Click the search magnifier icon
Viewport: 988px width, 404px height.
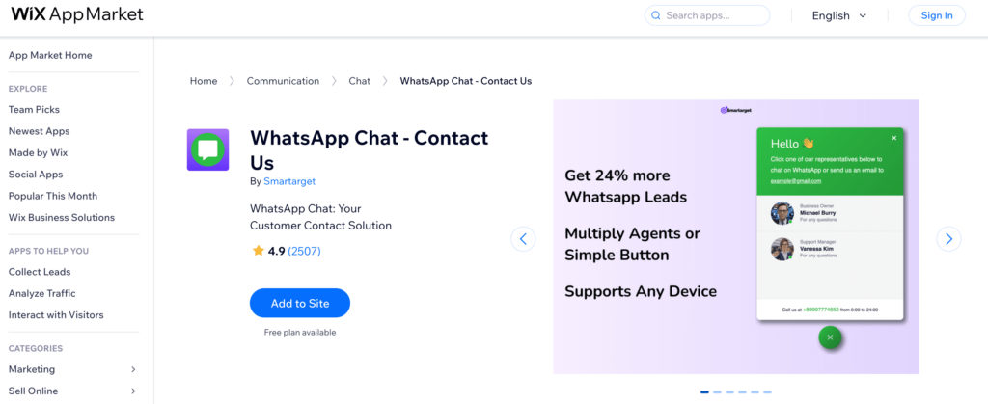coord(655,15)
